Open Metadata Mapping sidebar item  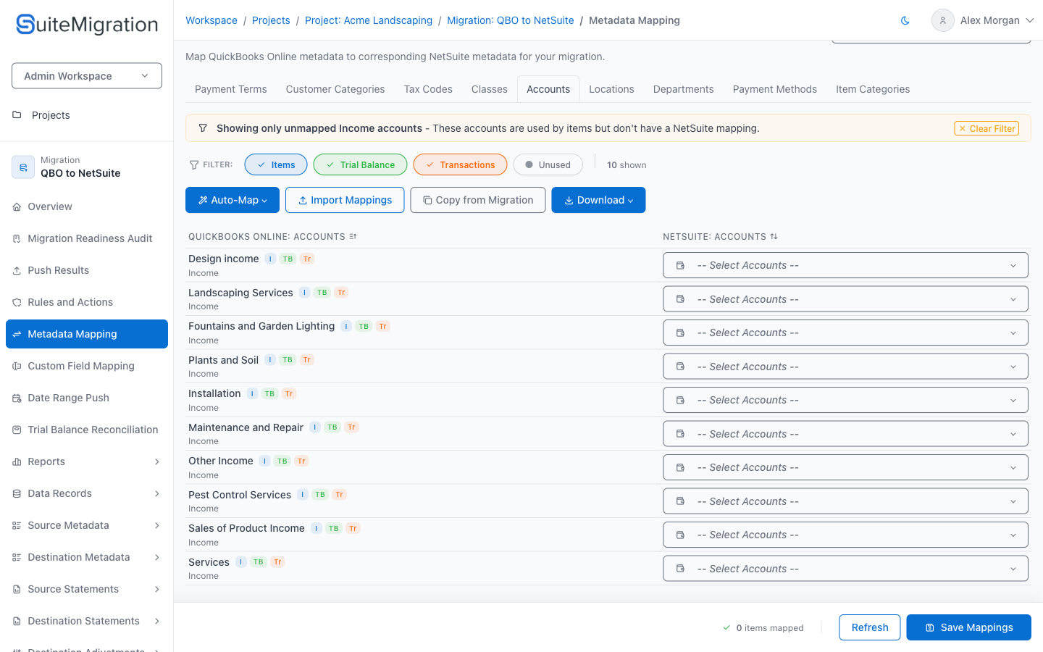87,334
